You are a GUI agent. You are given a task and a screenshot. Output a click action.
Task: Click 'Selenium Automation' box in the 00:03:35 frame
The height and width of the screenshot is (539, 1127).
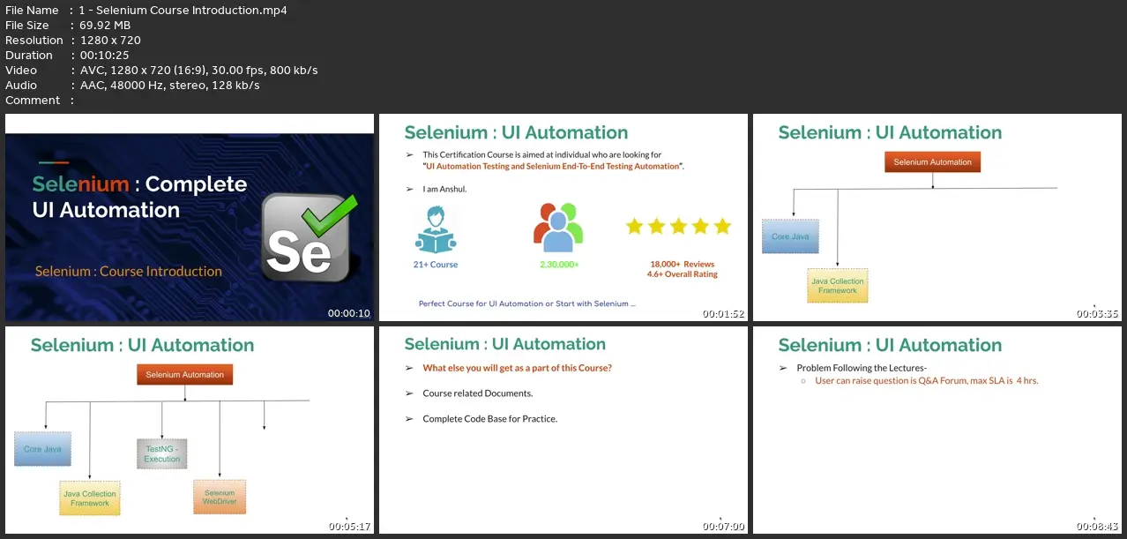pos(932,162)
